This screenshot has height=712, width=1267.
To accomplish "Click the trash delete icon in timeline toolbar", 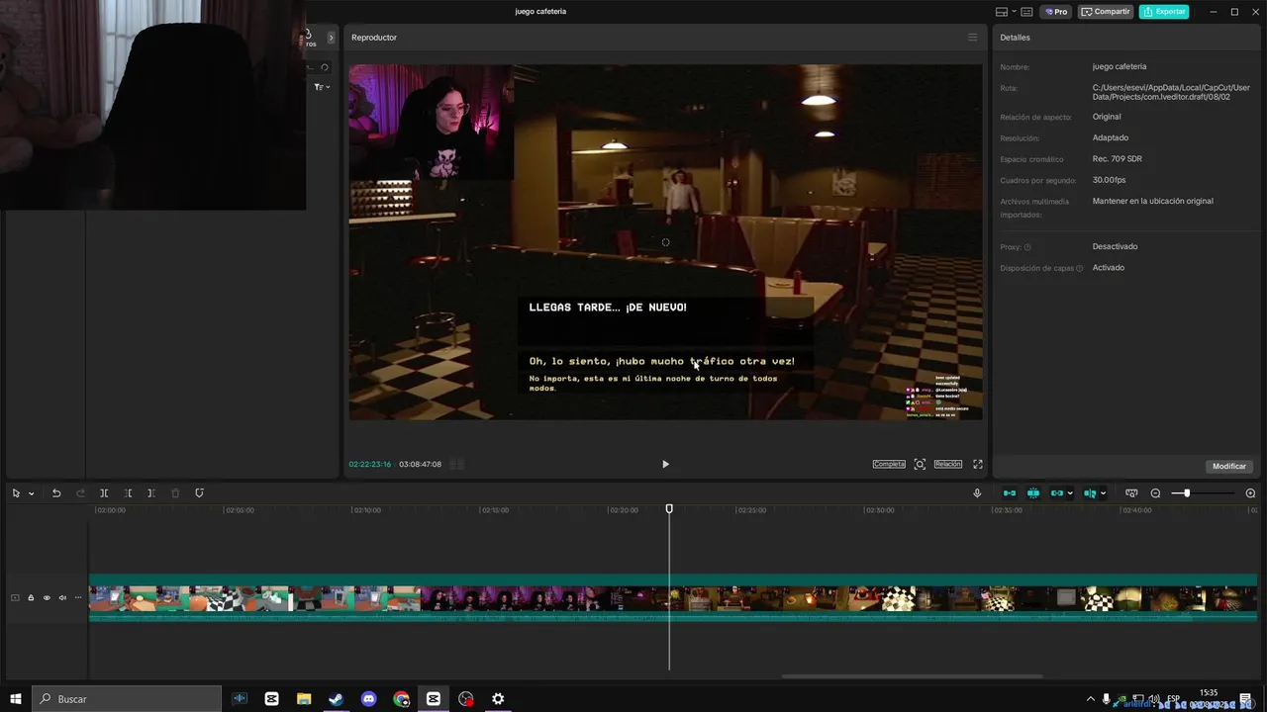I will tap(175, 492).
